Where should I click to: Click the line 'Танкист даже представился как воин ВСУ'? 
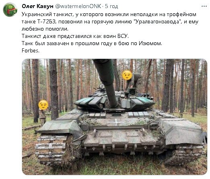pyautogui.click(x=75, y=36)
